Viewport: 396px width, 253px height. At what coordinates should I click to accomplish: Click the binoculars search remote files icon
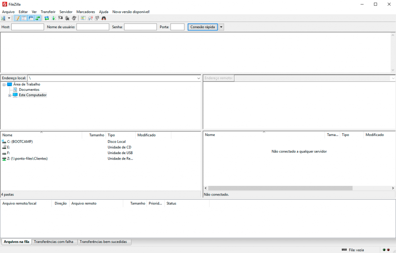point(104,18)
